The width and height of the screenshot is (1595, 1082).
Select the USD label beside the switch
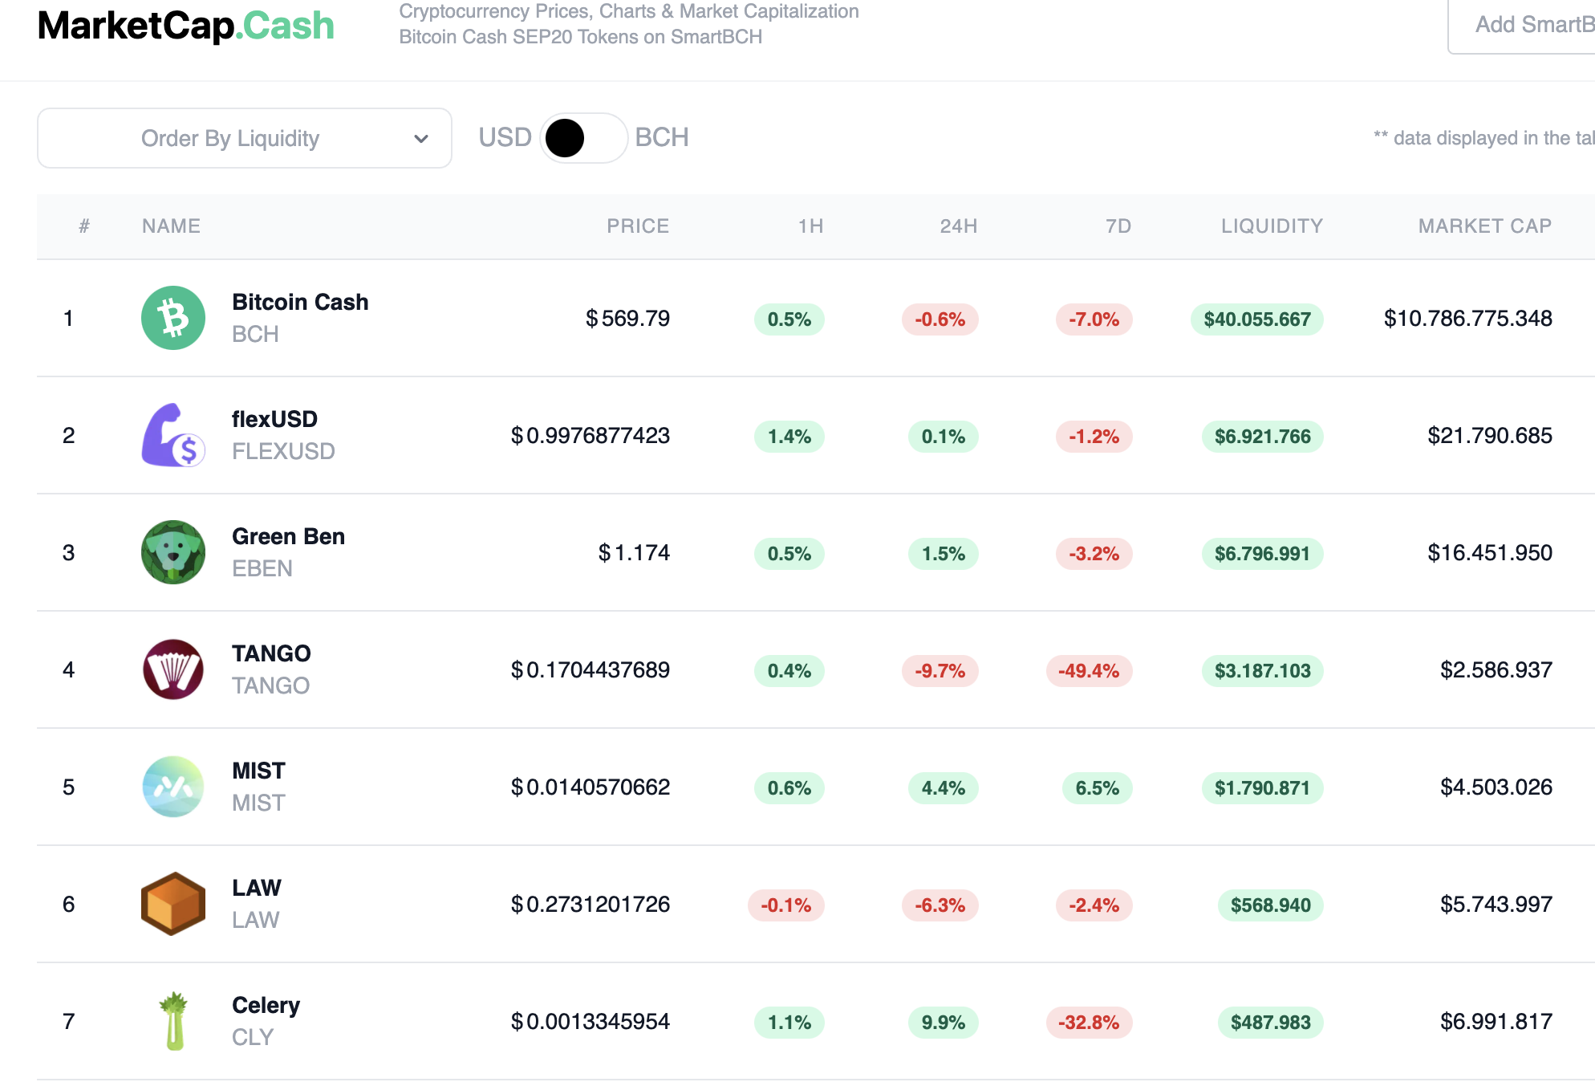(505, 137)
